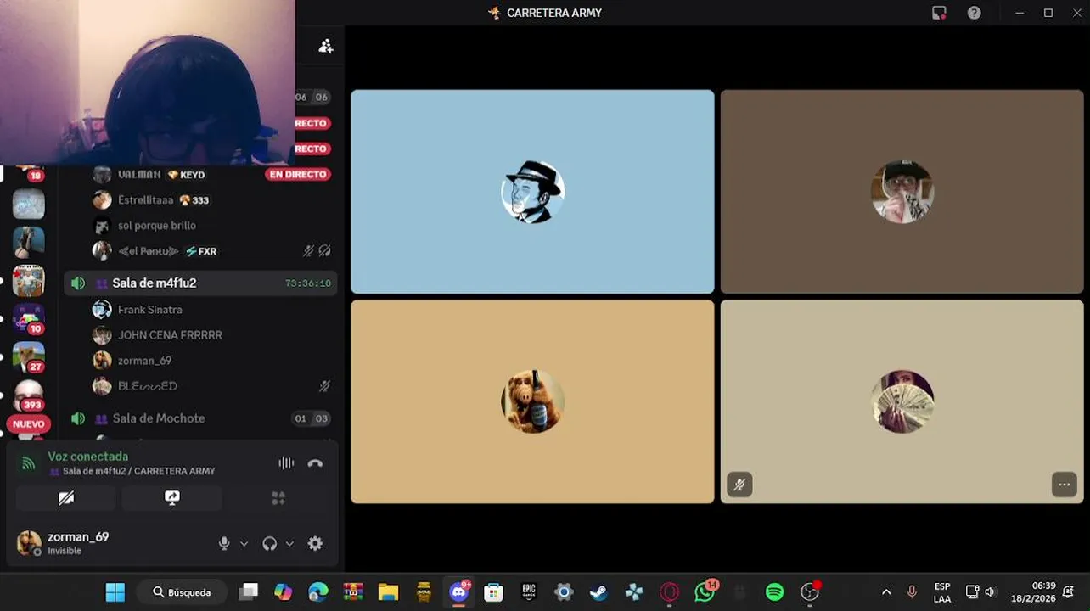1090x611 pixels.
Task: Open server icon with 393 badge
Action: click(x=29, y=395)
